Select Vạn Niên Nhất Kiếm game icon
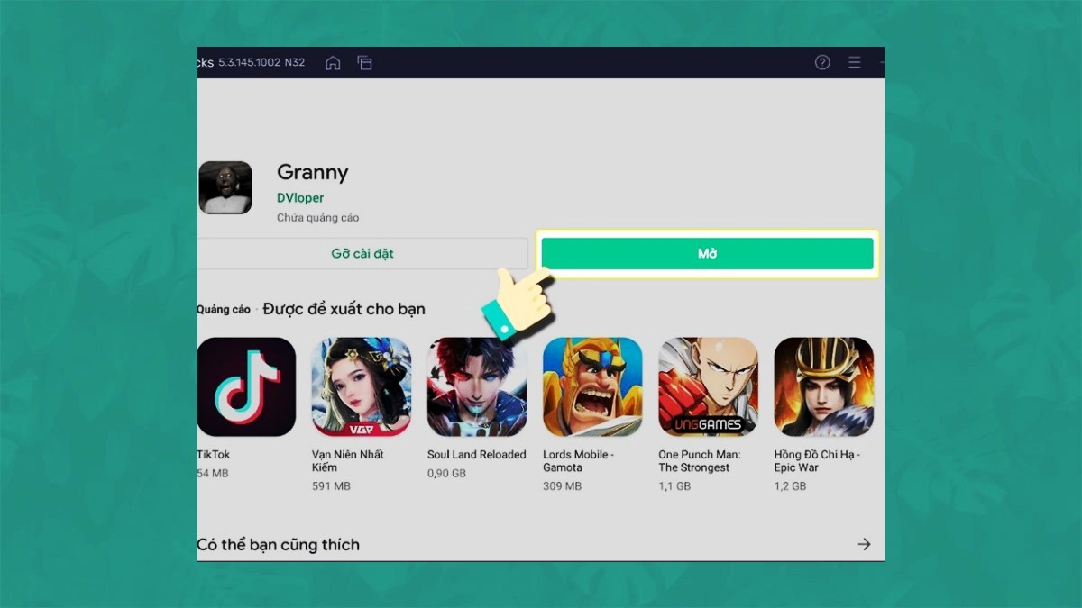This screenshot has width=1082, height=608. pyautogui.click(x=362, y=386)
